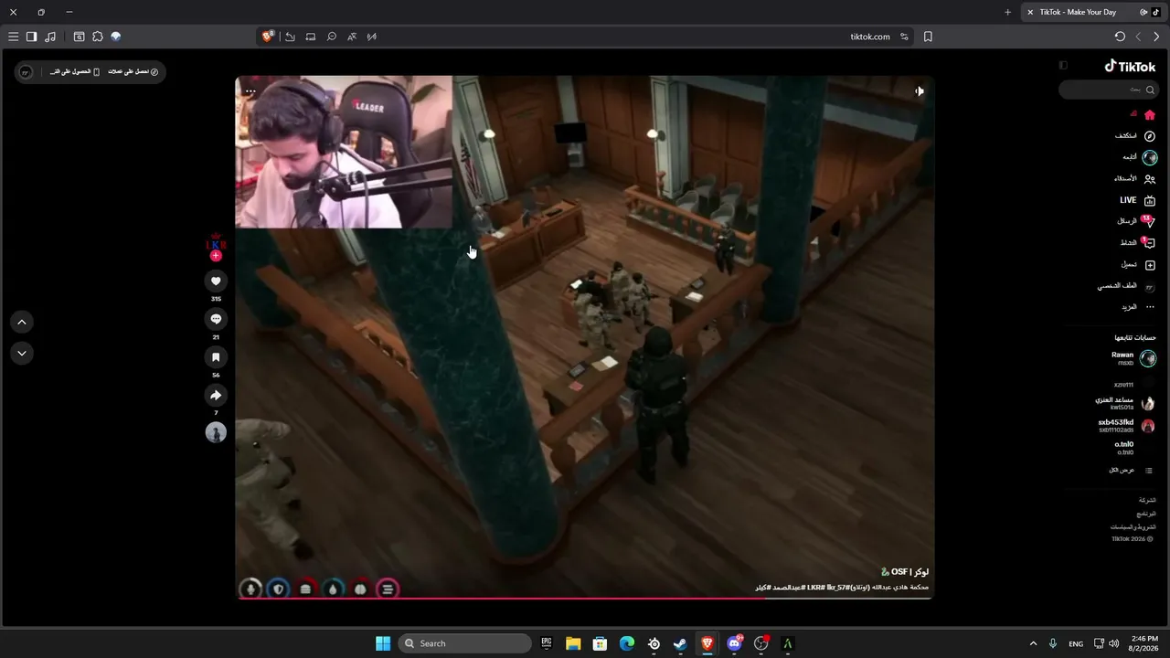The image size is (1170, 658).
Task: Click the blue gem extension icon
Action: (x=116, y=37)
